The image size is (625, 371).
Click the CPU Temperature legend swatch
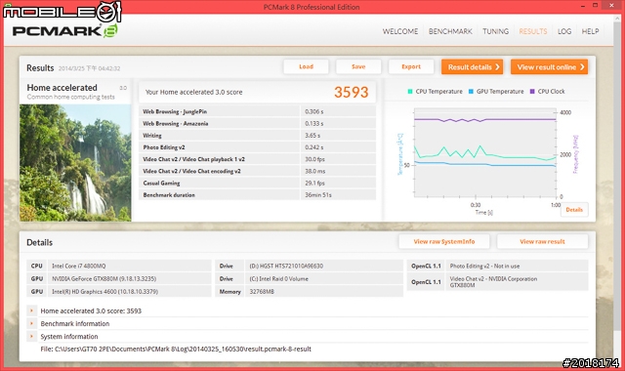(x=410, y=91)
